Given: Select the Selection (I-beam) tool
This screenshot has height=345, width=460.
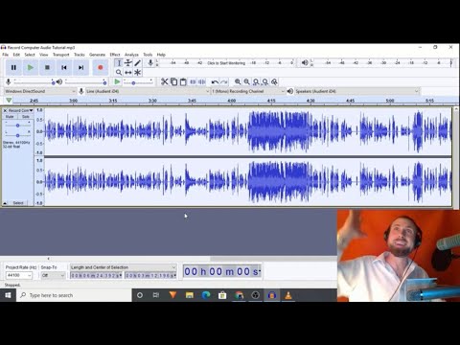Looking at the screenshot, I should click(119, 63).
